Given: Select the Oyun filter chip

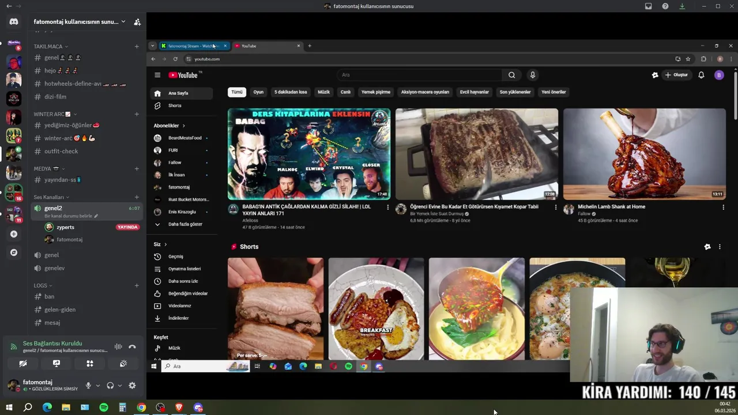Looking at the screenshot, I should coord(258,92).
